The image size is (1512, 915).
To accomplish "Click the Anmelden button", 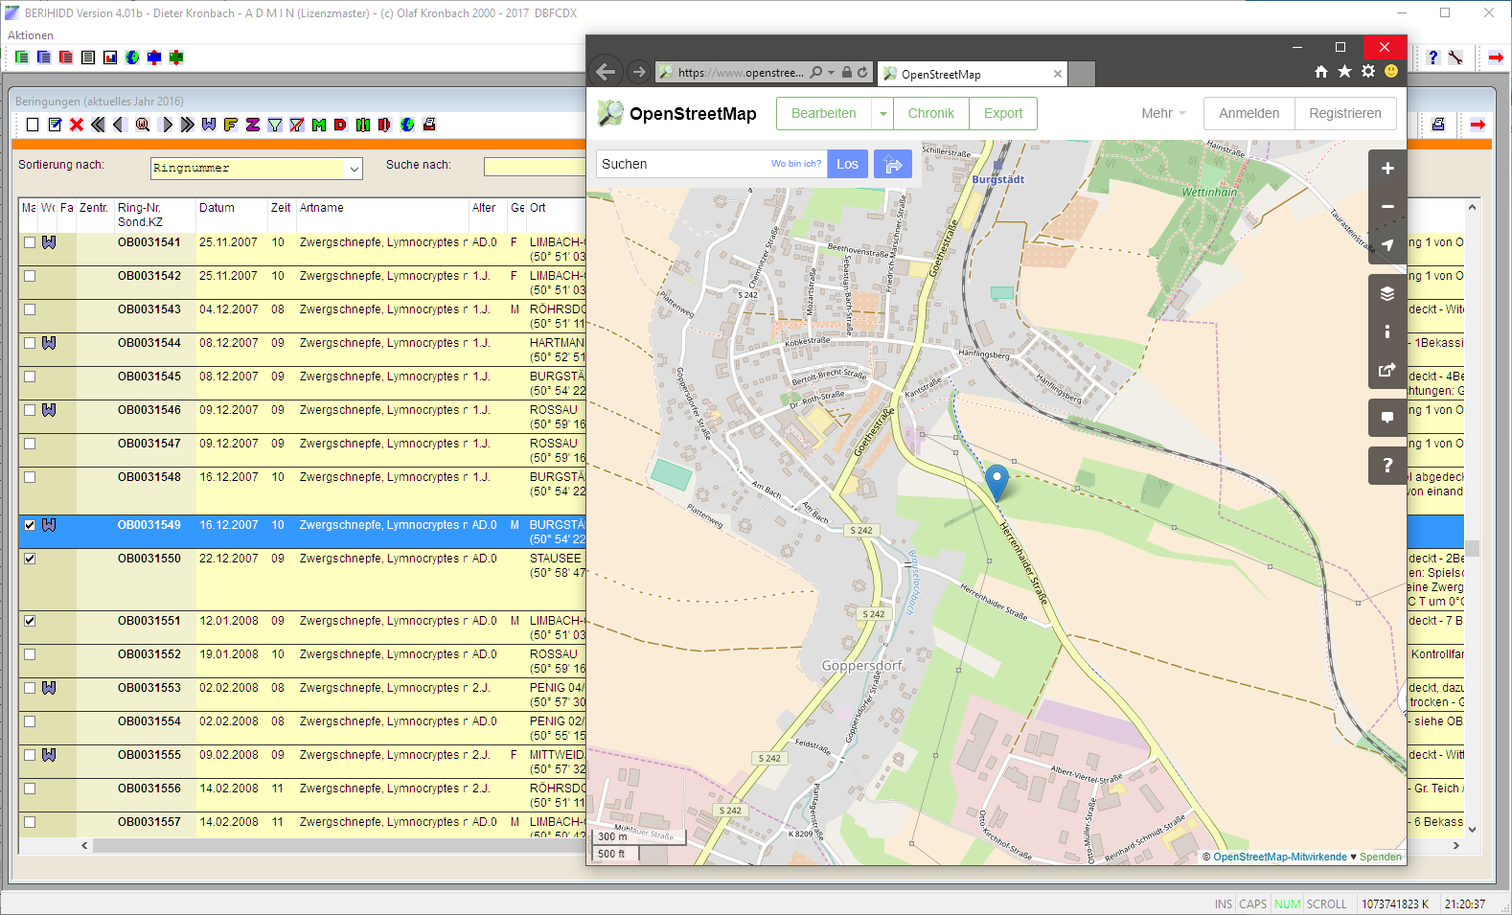I will click(x=1249, y=113).
